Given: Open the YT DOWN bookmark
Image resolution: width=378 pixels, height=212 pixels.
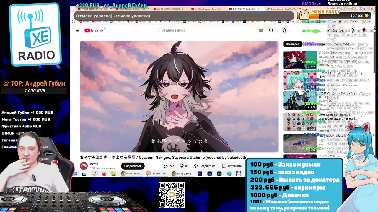Looking at the screenshot, I should (x=269, y=21).
